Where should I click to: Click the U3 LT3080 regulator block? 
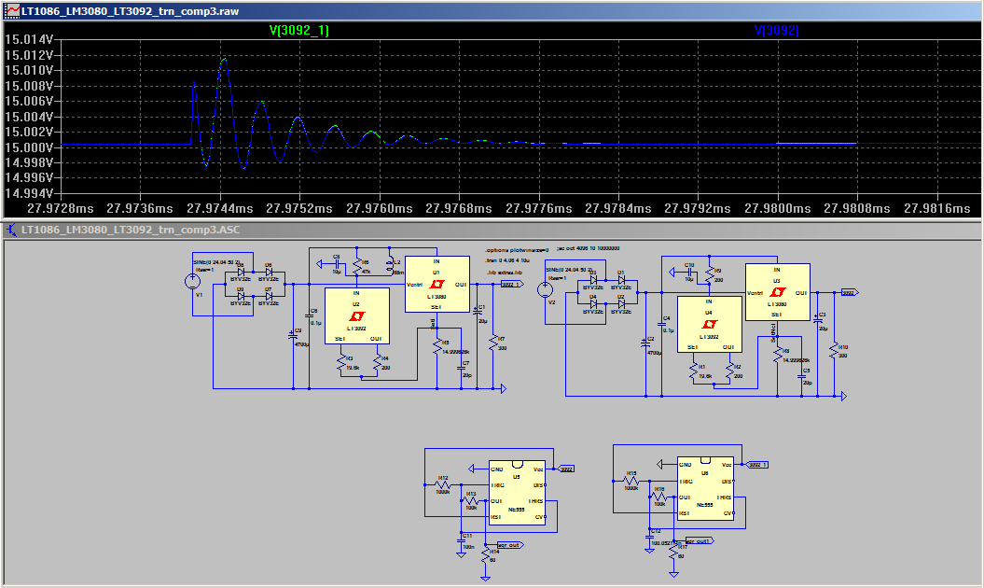point(778,292)
